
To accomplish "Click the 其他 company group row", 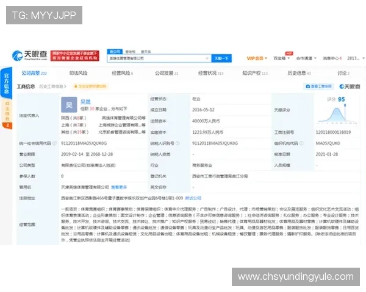I will [104, 132].
